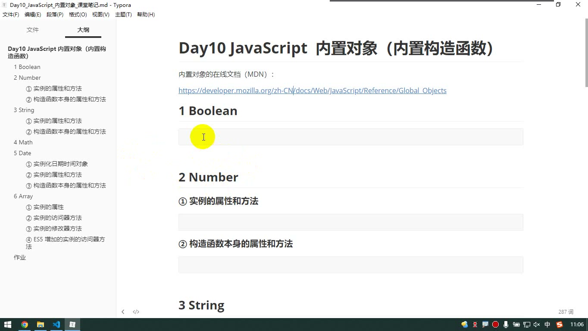Screen dimensions: 588x331
Task: Open the 段落(P) menu
Action: click(55, 15)
